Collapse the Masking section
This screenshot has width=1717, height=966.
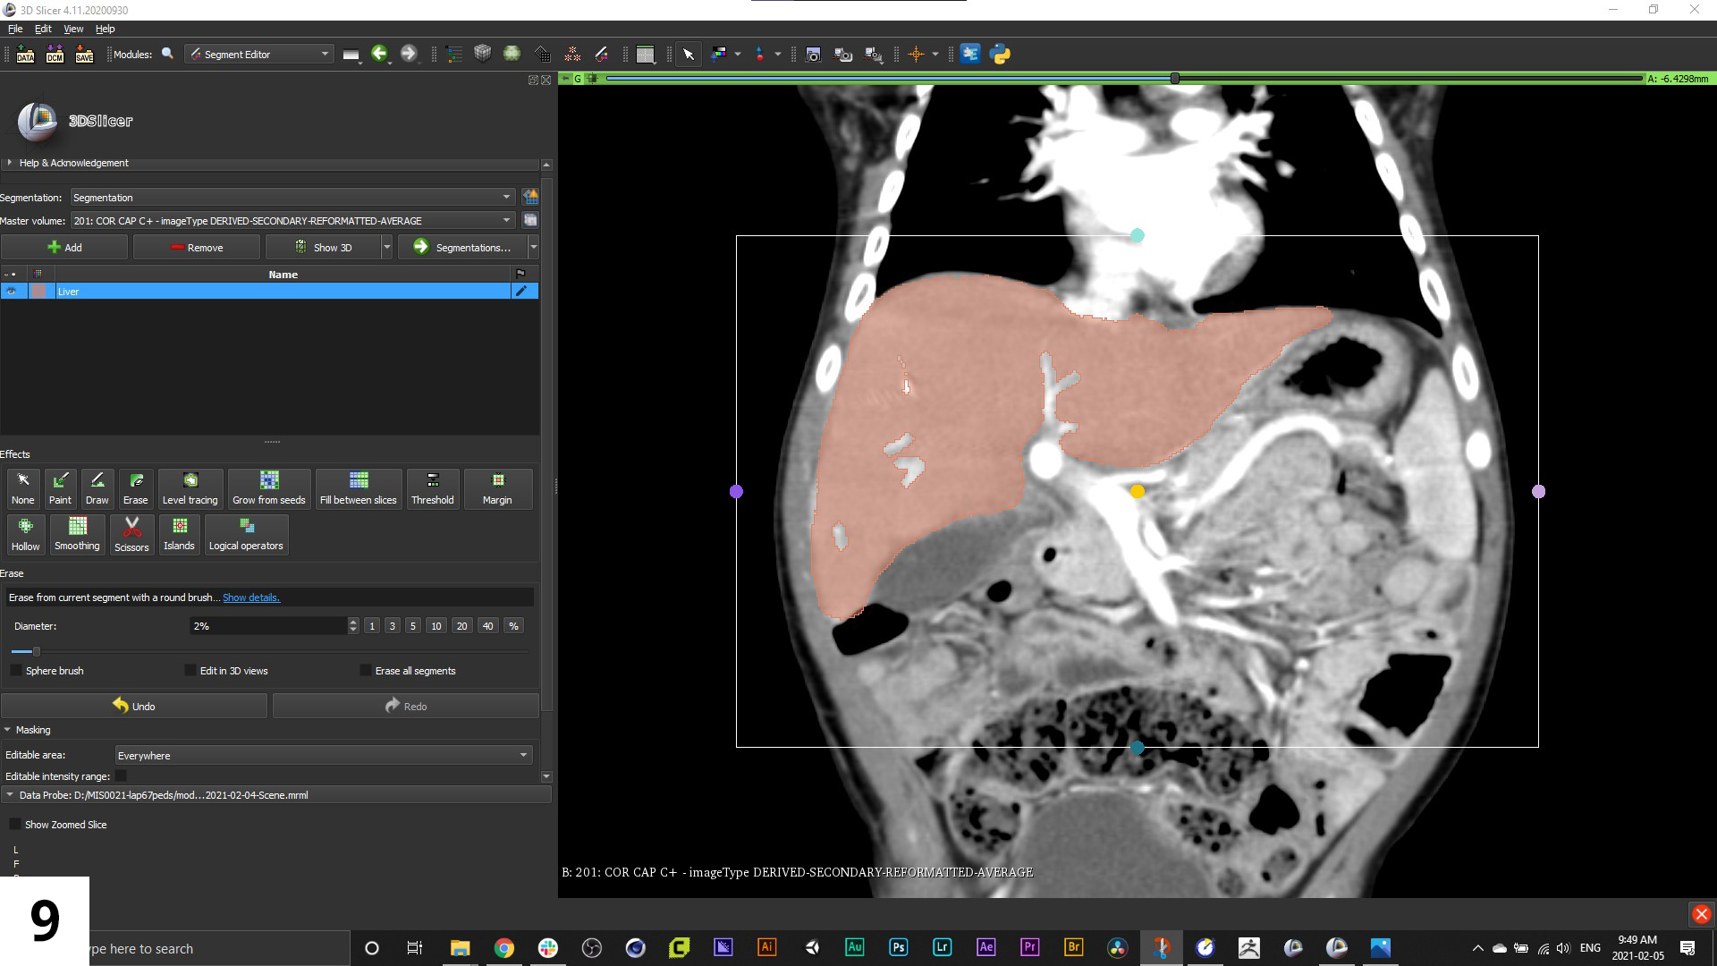tap(8, 730)
